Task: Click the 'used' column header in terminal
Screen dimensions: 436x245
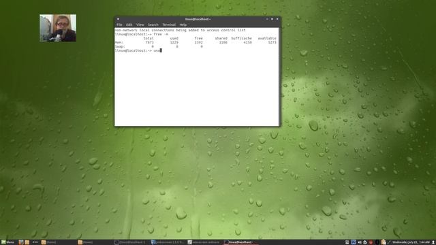Action: pyautogui.click(x=174, y=38)
